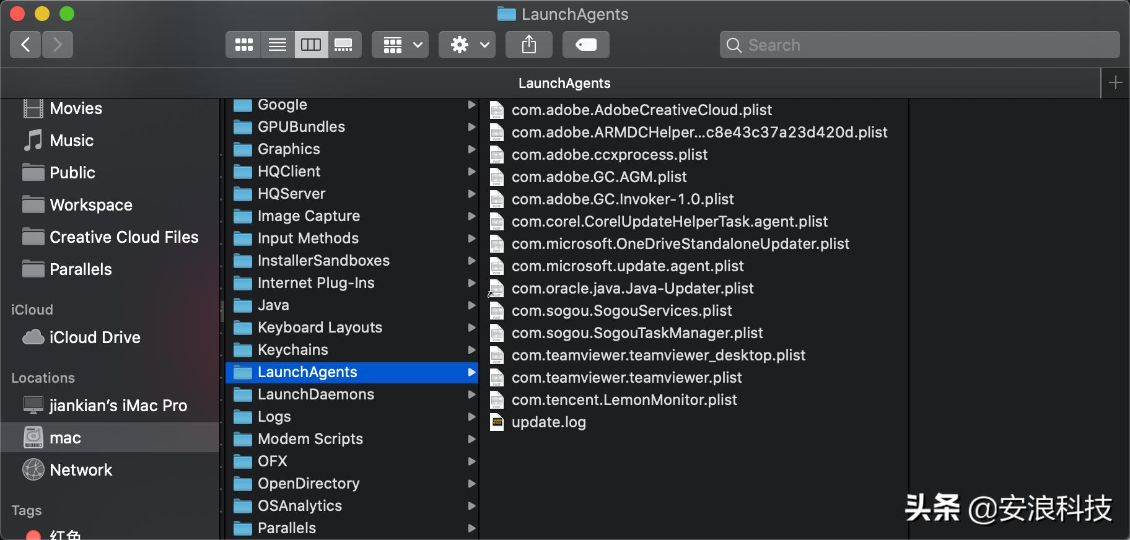
Task: Select com.tencent.LemonMonitor.plist file
Action: pos(624,400)
